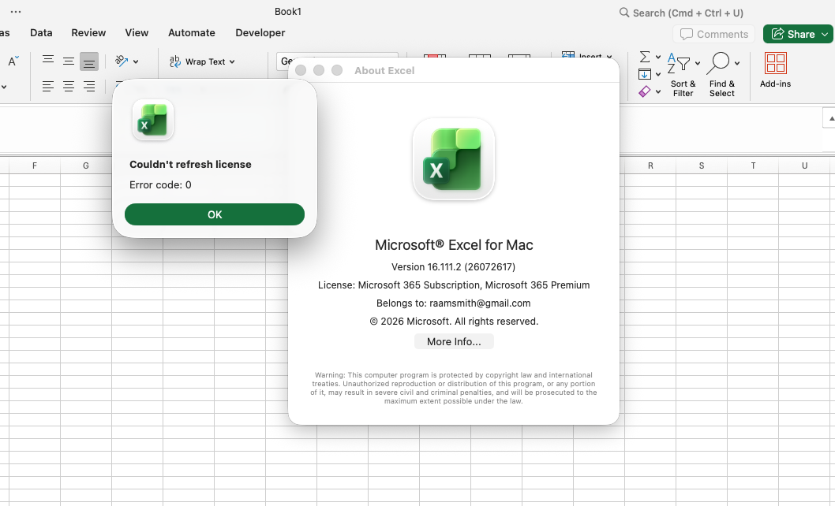
Task: Click the Error code: 0 text
Action: [x=160, y=184]
